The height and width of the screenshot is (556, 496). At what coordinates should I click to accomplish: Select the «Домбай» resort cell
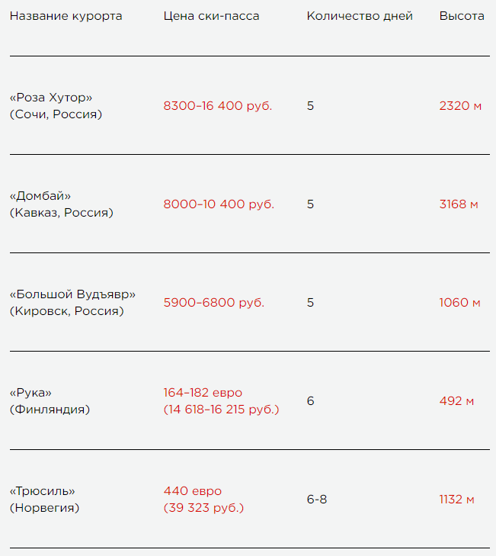click(x=61, y=204)
